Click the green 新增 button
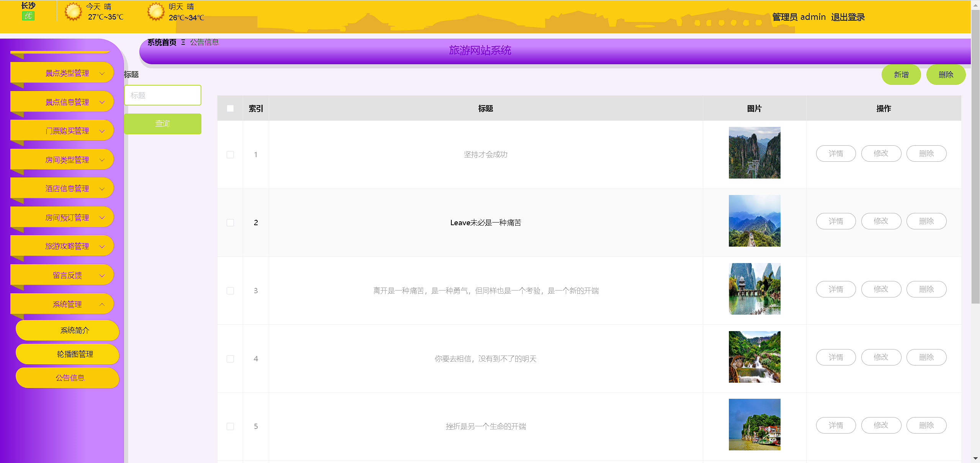This screenshot has height=463, width=980. pyautogui.click(x=901, y=75)
